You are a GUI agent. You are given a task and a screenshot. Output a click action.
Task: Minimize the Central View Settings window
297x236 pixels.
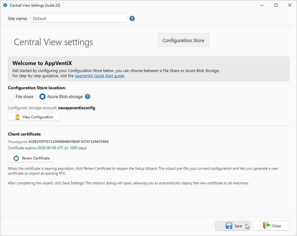point(262,5)
